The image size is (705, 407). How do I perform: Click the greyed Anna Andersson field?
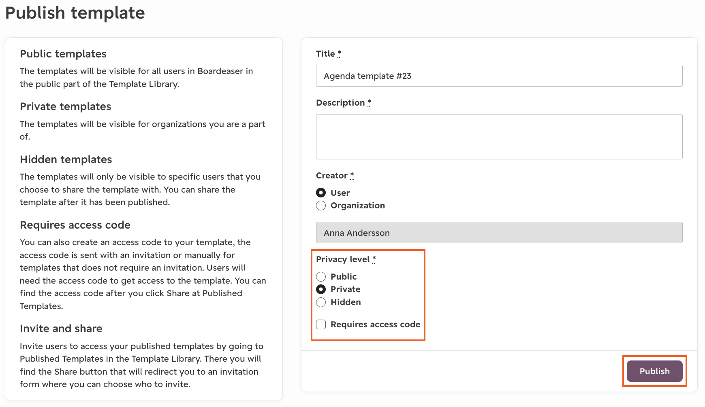499,233
